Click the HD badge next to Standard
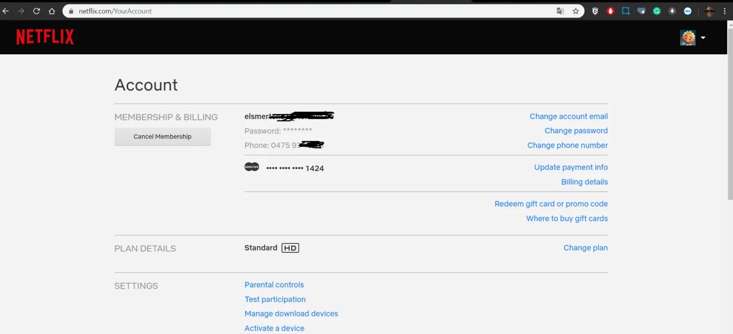The image size is (733, 334). point(290,248)
